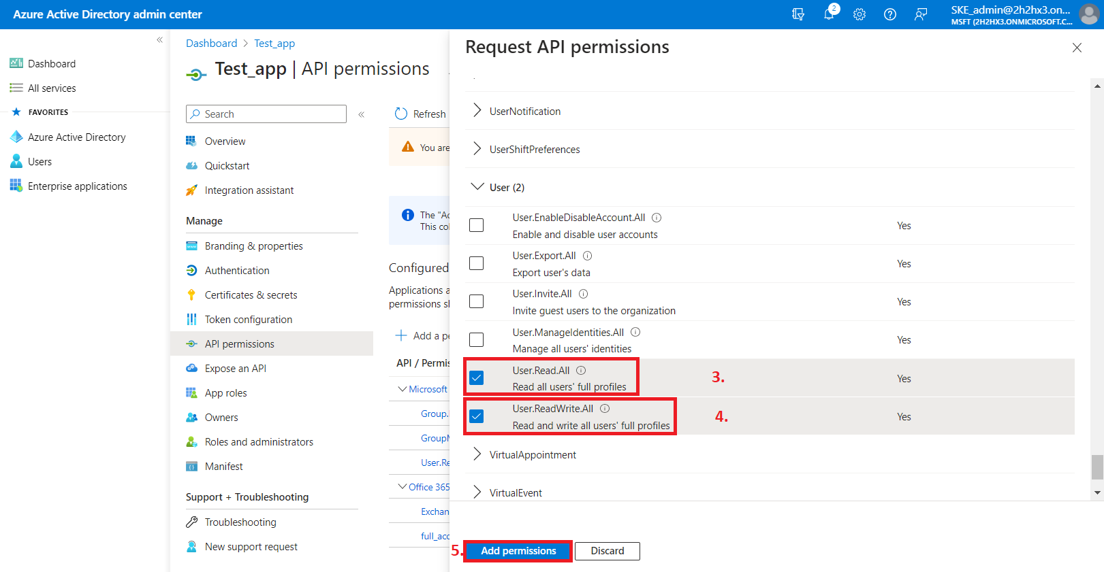Open Certificates & secrets menu item
The width and height of the screenshot is (1104, 572).
coord(251,295)
